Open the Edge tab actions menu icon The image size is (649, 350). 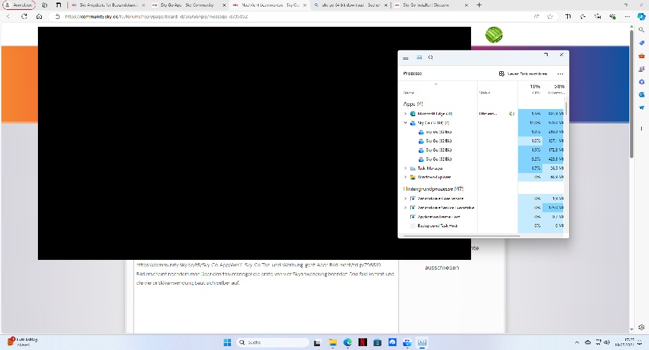coord(58,5)
